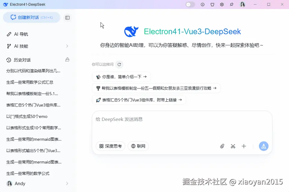Select the 历史对话 history section
Screen dimensions: 289x192
click(x=23, y=60)
